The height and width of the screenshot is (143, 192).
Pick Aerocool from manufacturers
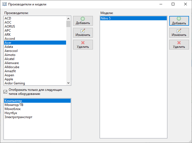35,51
